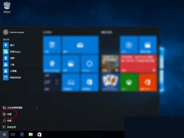Expand the File Explorer jump list arrow
The image size is (184, 138).
click(37, 108)
